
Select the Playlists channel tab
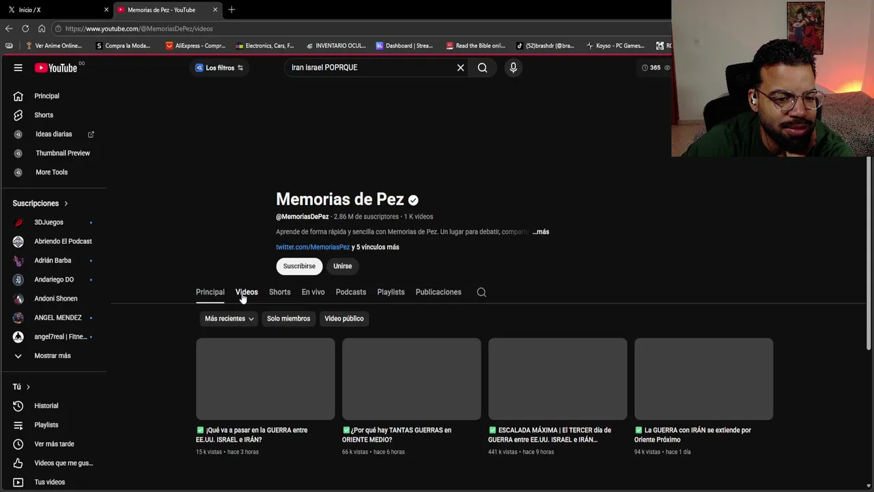click(x=391, y=292)
